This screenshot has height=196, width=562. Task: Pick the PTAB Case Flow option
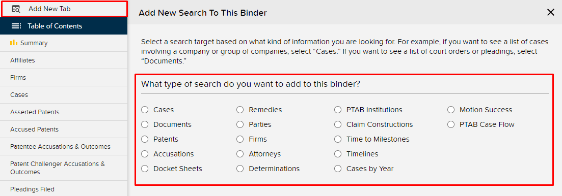[451, 124]
